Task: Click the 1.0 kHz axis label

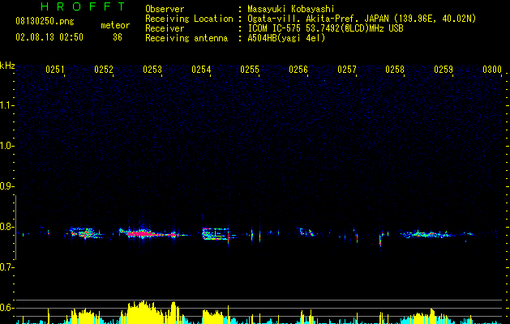Action: click(6, 146)
